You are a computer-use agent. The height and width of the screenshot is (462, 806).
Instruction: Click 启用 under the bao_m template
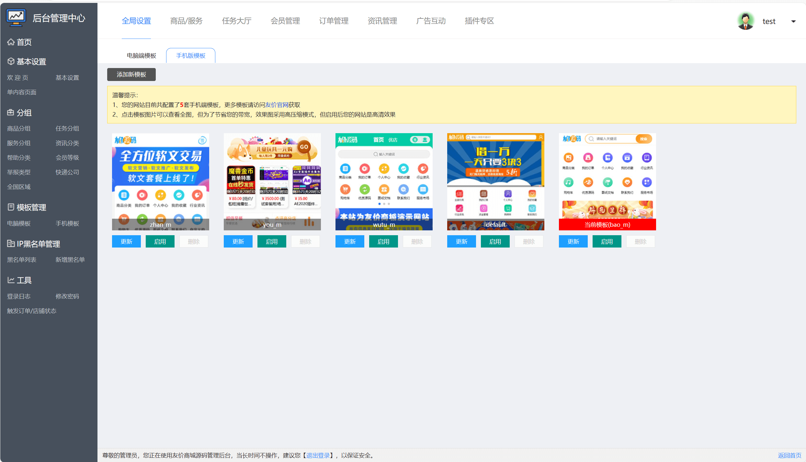click(x=607, y=242)
